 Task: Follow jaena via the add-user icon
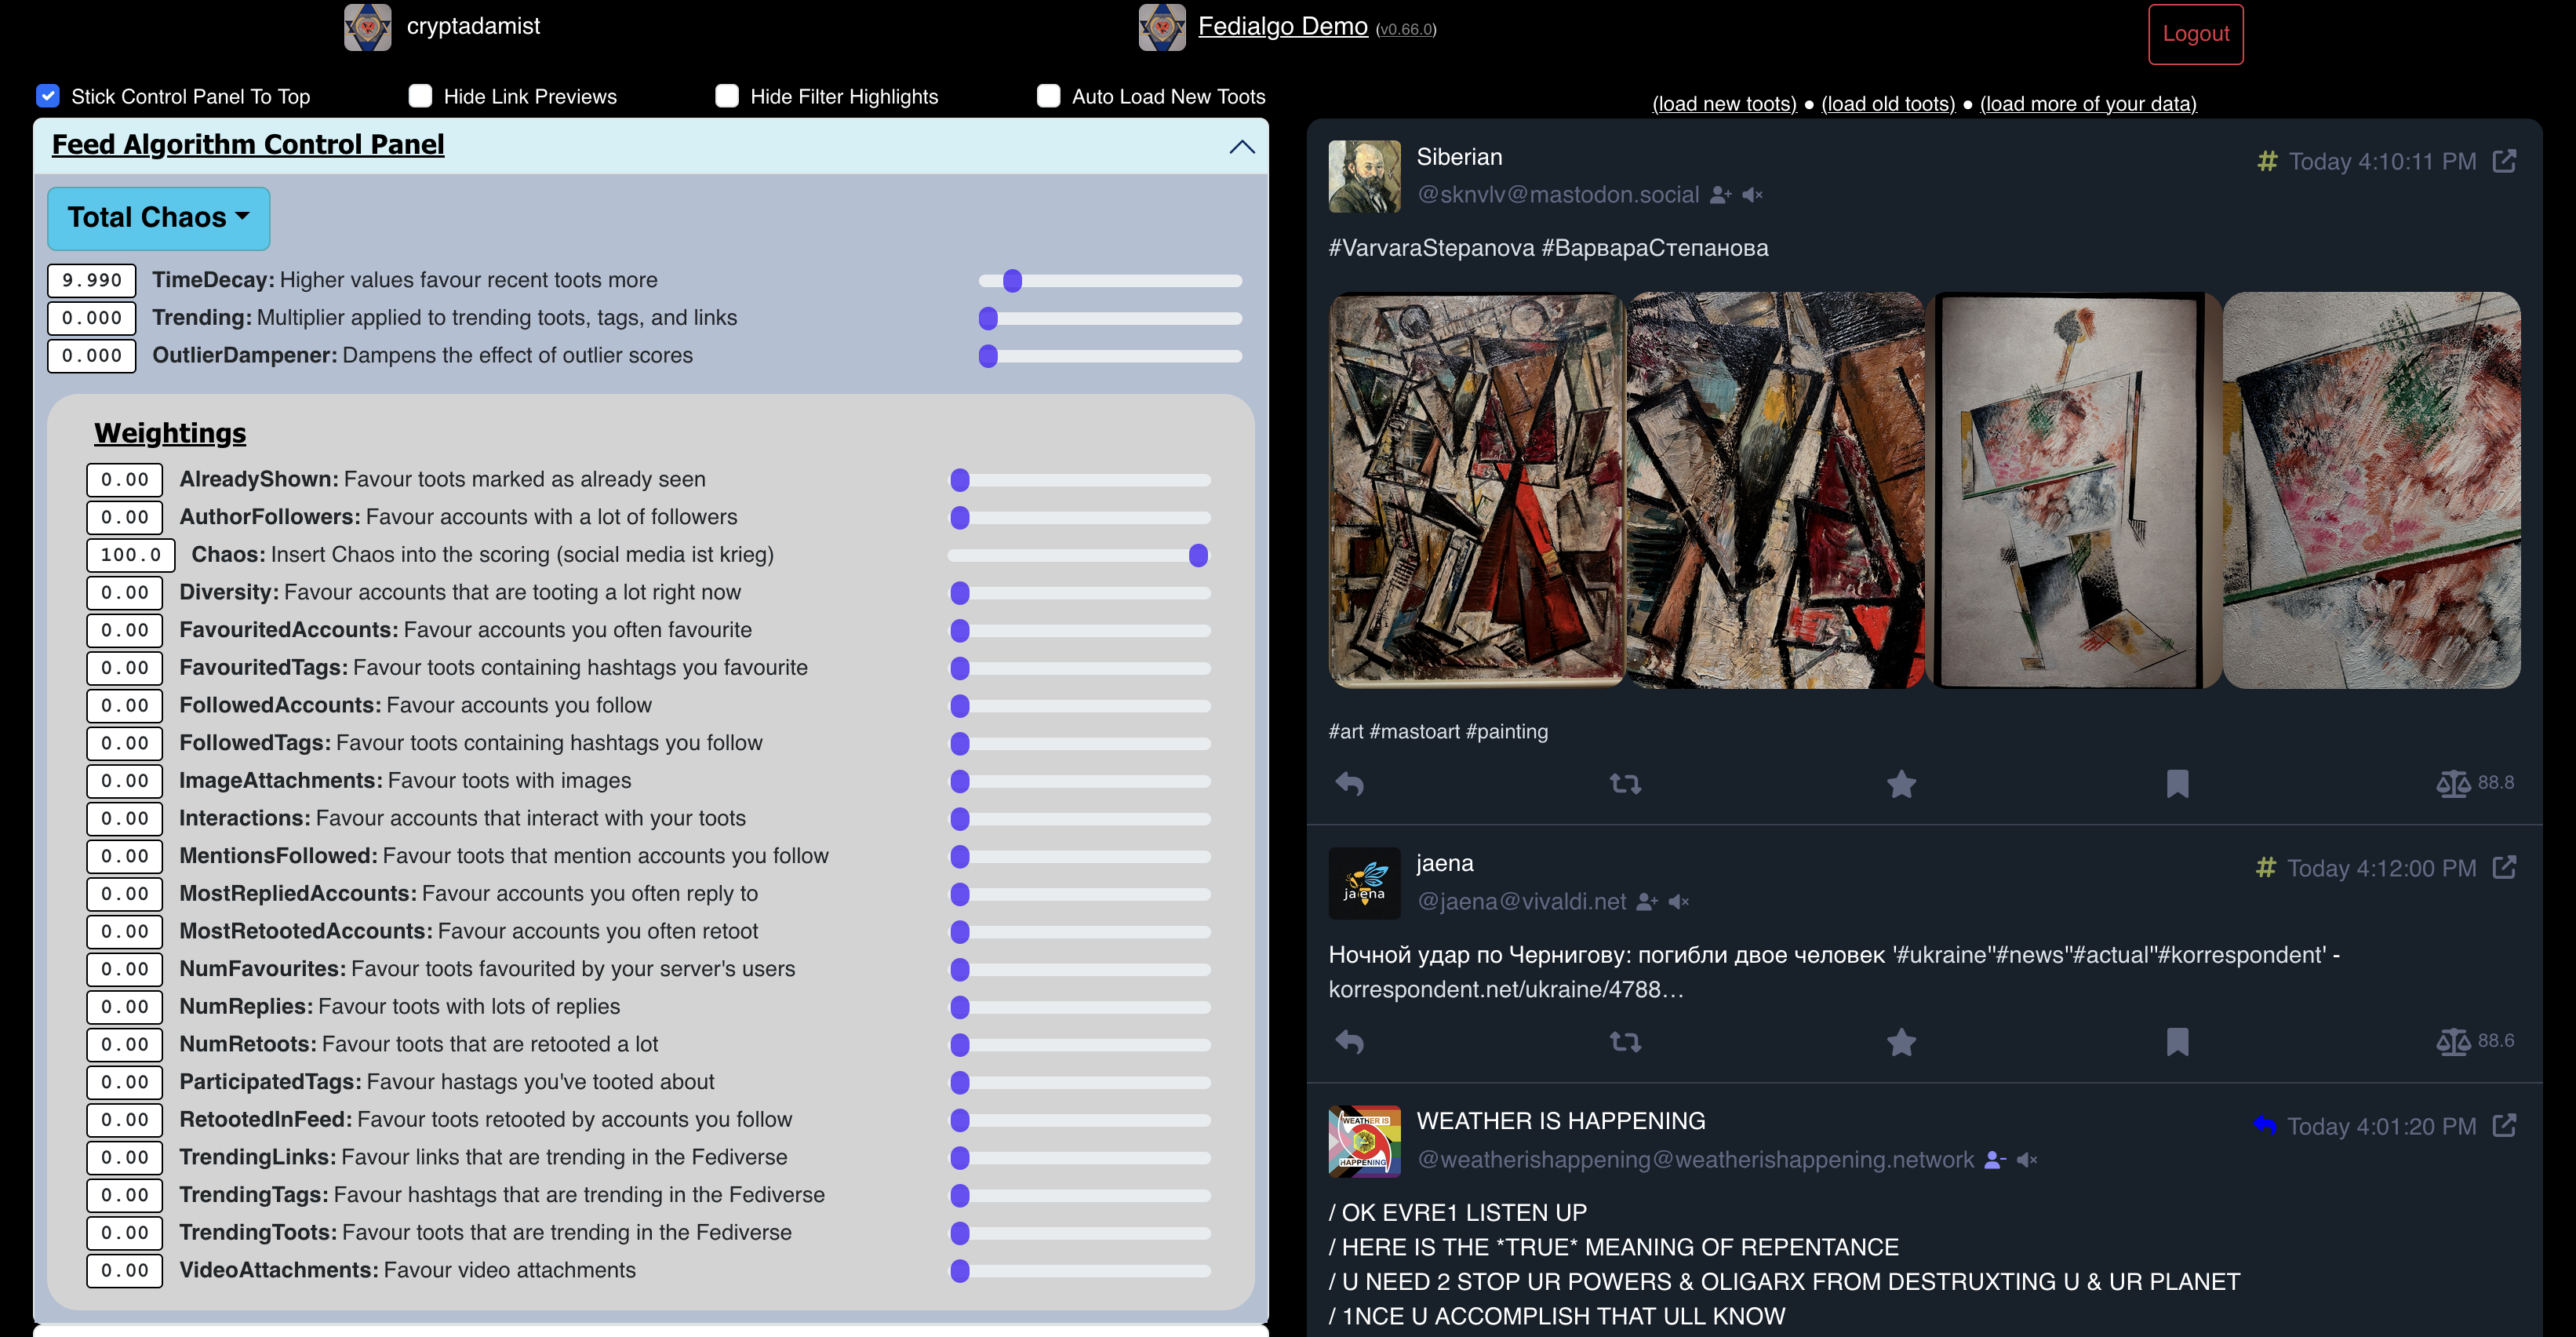click(1647, 902)
